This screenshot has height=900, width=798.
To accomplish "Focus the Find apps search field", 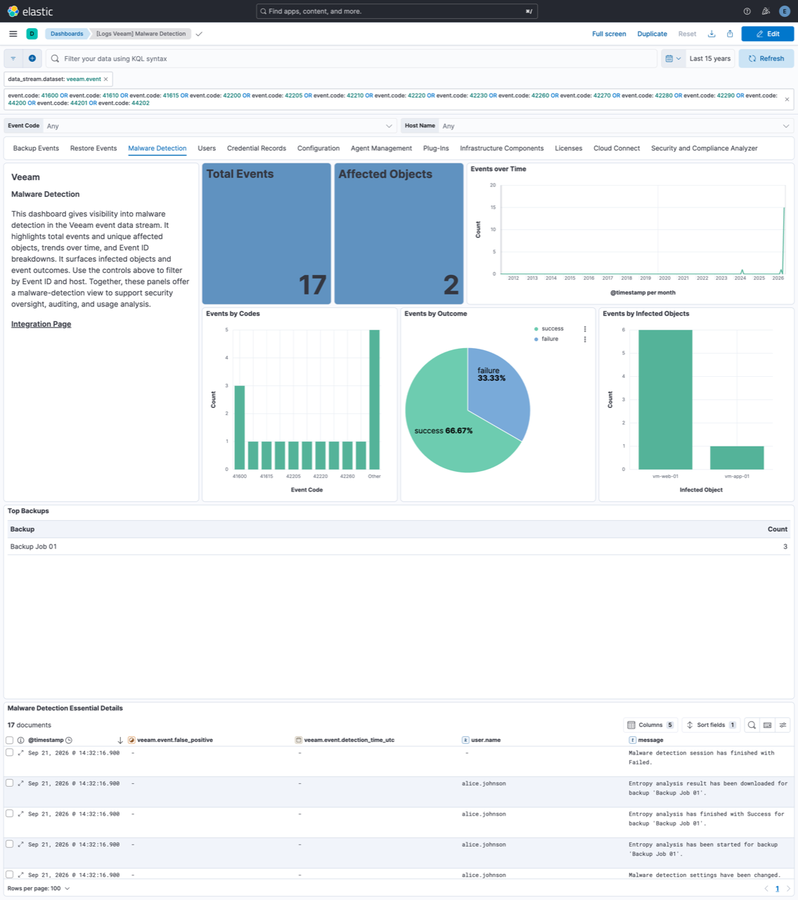I will (x=397, y=11).
